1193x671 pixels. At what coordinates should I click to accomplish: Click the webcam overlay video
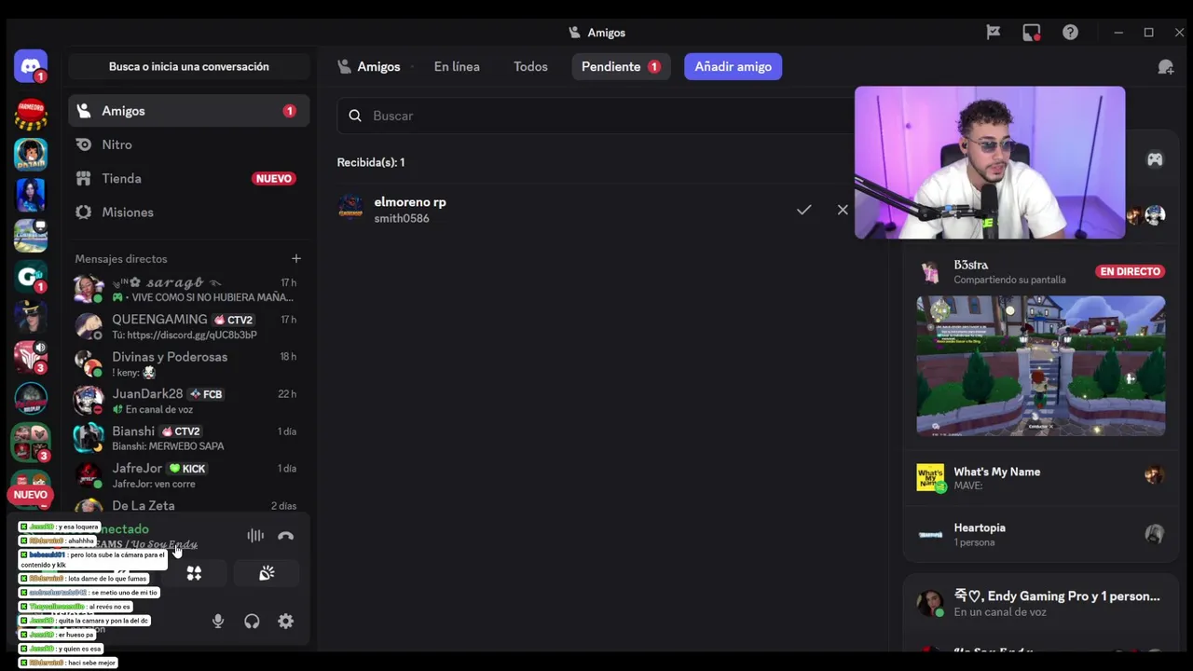(x=990, y=163)
